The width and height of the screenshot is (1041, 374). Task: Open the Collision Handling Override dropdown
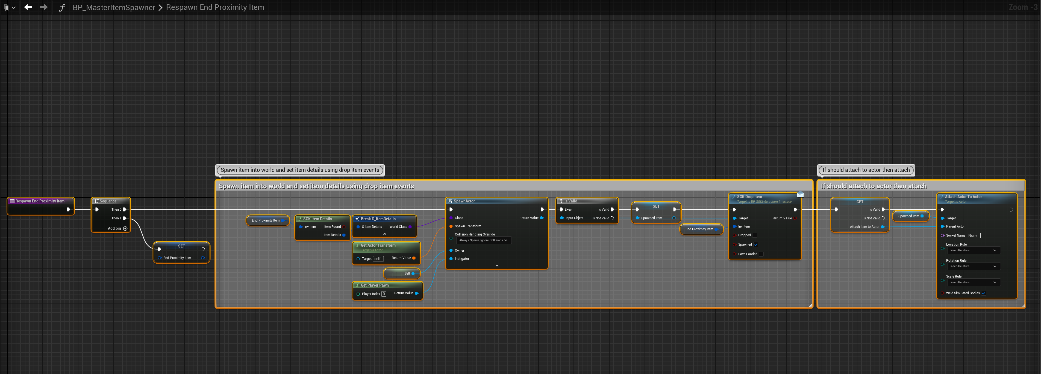tap(483, 240)
